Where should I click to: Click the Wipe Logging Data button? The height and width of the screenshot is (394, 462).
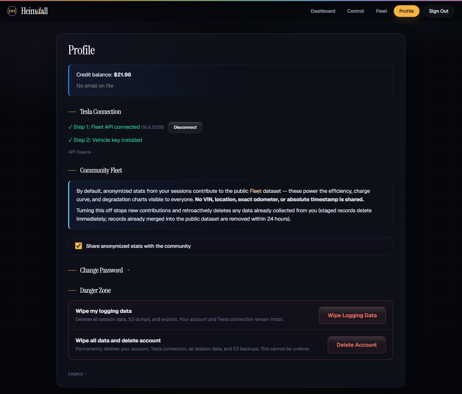(352, 316)
